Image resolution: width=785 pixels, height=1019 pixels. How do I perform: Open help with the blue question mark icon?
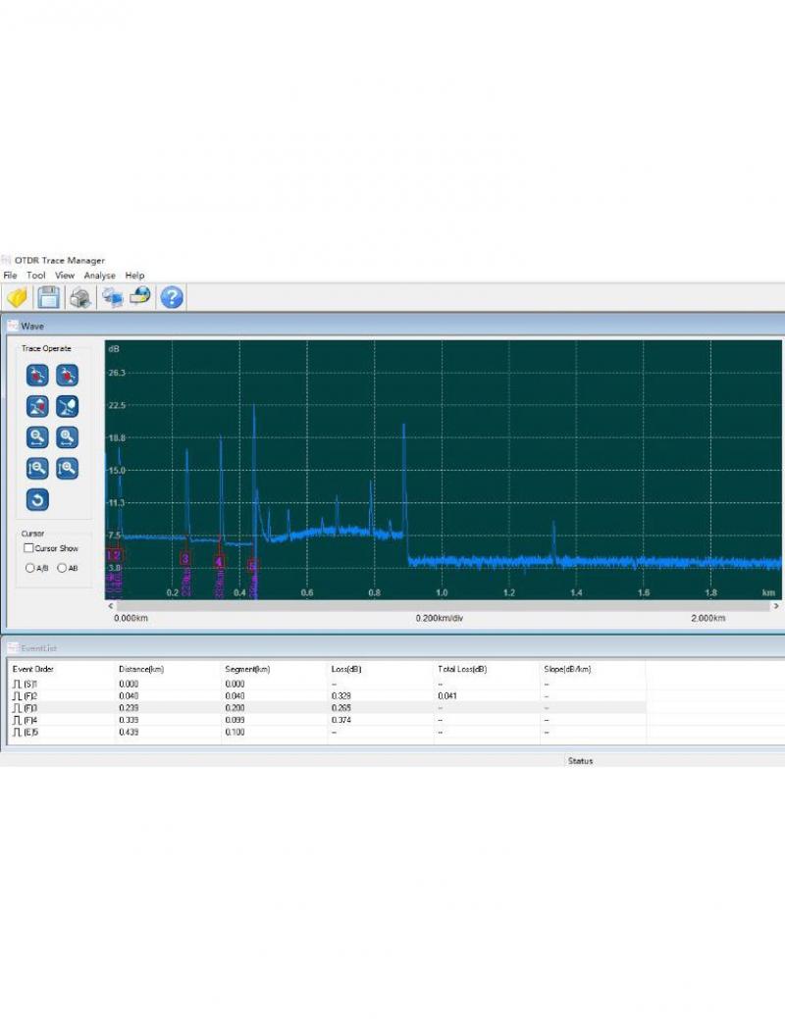point(172,297)
